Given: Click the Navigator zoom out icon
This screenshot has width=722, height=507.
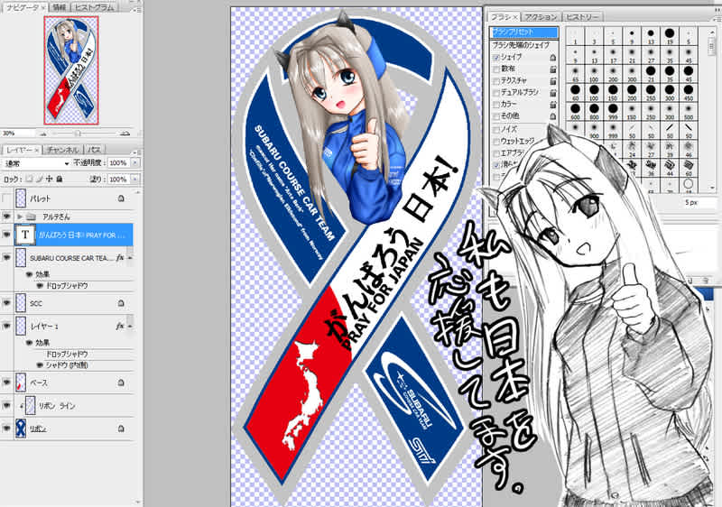Looking at the screenshot, I should click(x=42, y=134).
